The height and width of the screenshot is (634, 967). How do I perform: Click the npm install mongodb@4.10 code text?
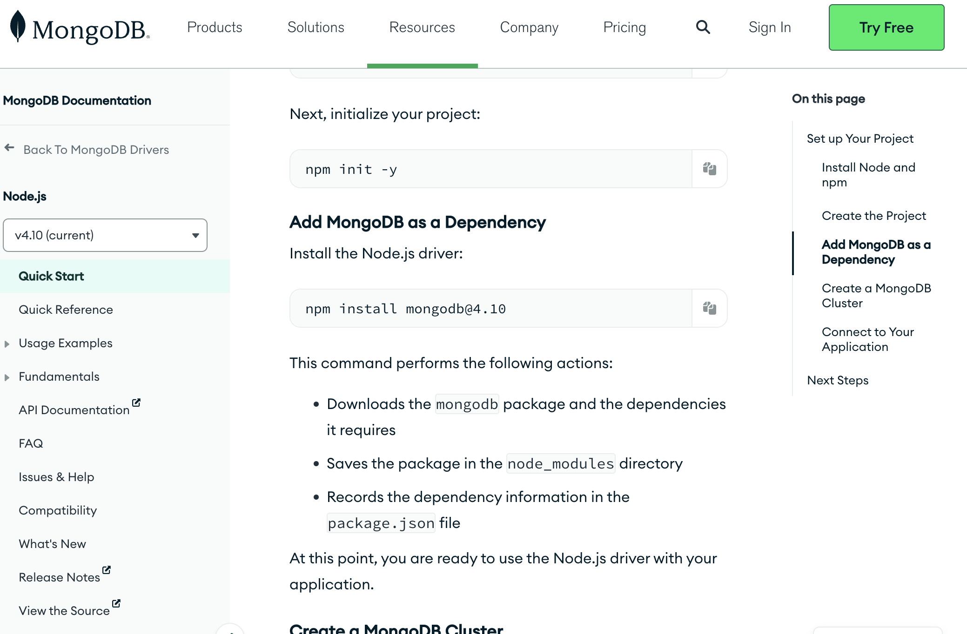[x=405, y=309]
